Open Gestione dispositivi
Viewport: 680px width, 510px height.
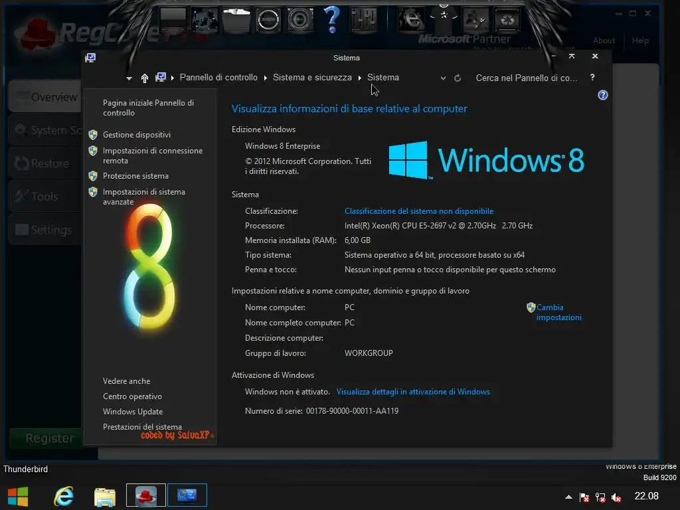(x=137, y=134)
